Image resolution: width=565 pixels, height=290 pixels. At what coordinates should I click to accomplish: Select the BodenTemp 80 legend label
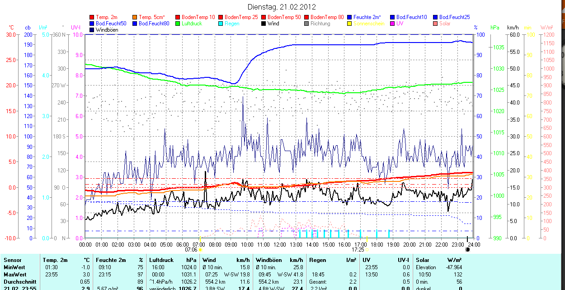pos(327,17)
